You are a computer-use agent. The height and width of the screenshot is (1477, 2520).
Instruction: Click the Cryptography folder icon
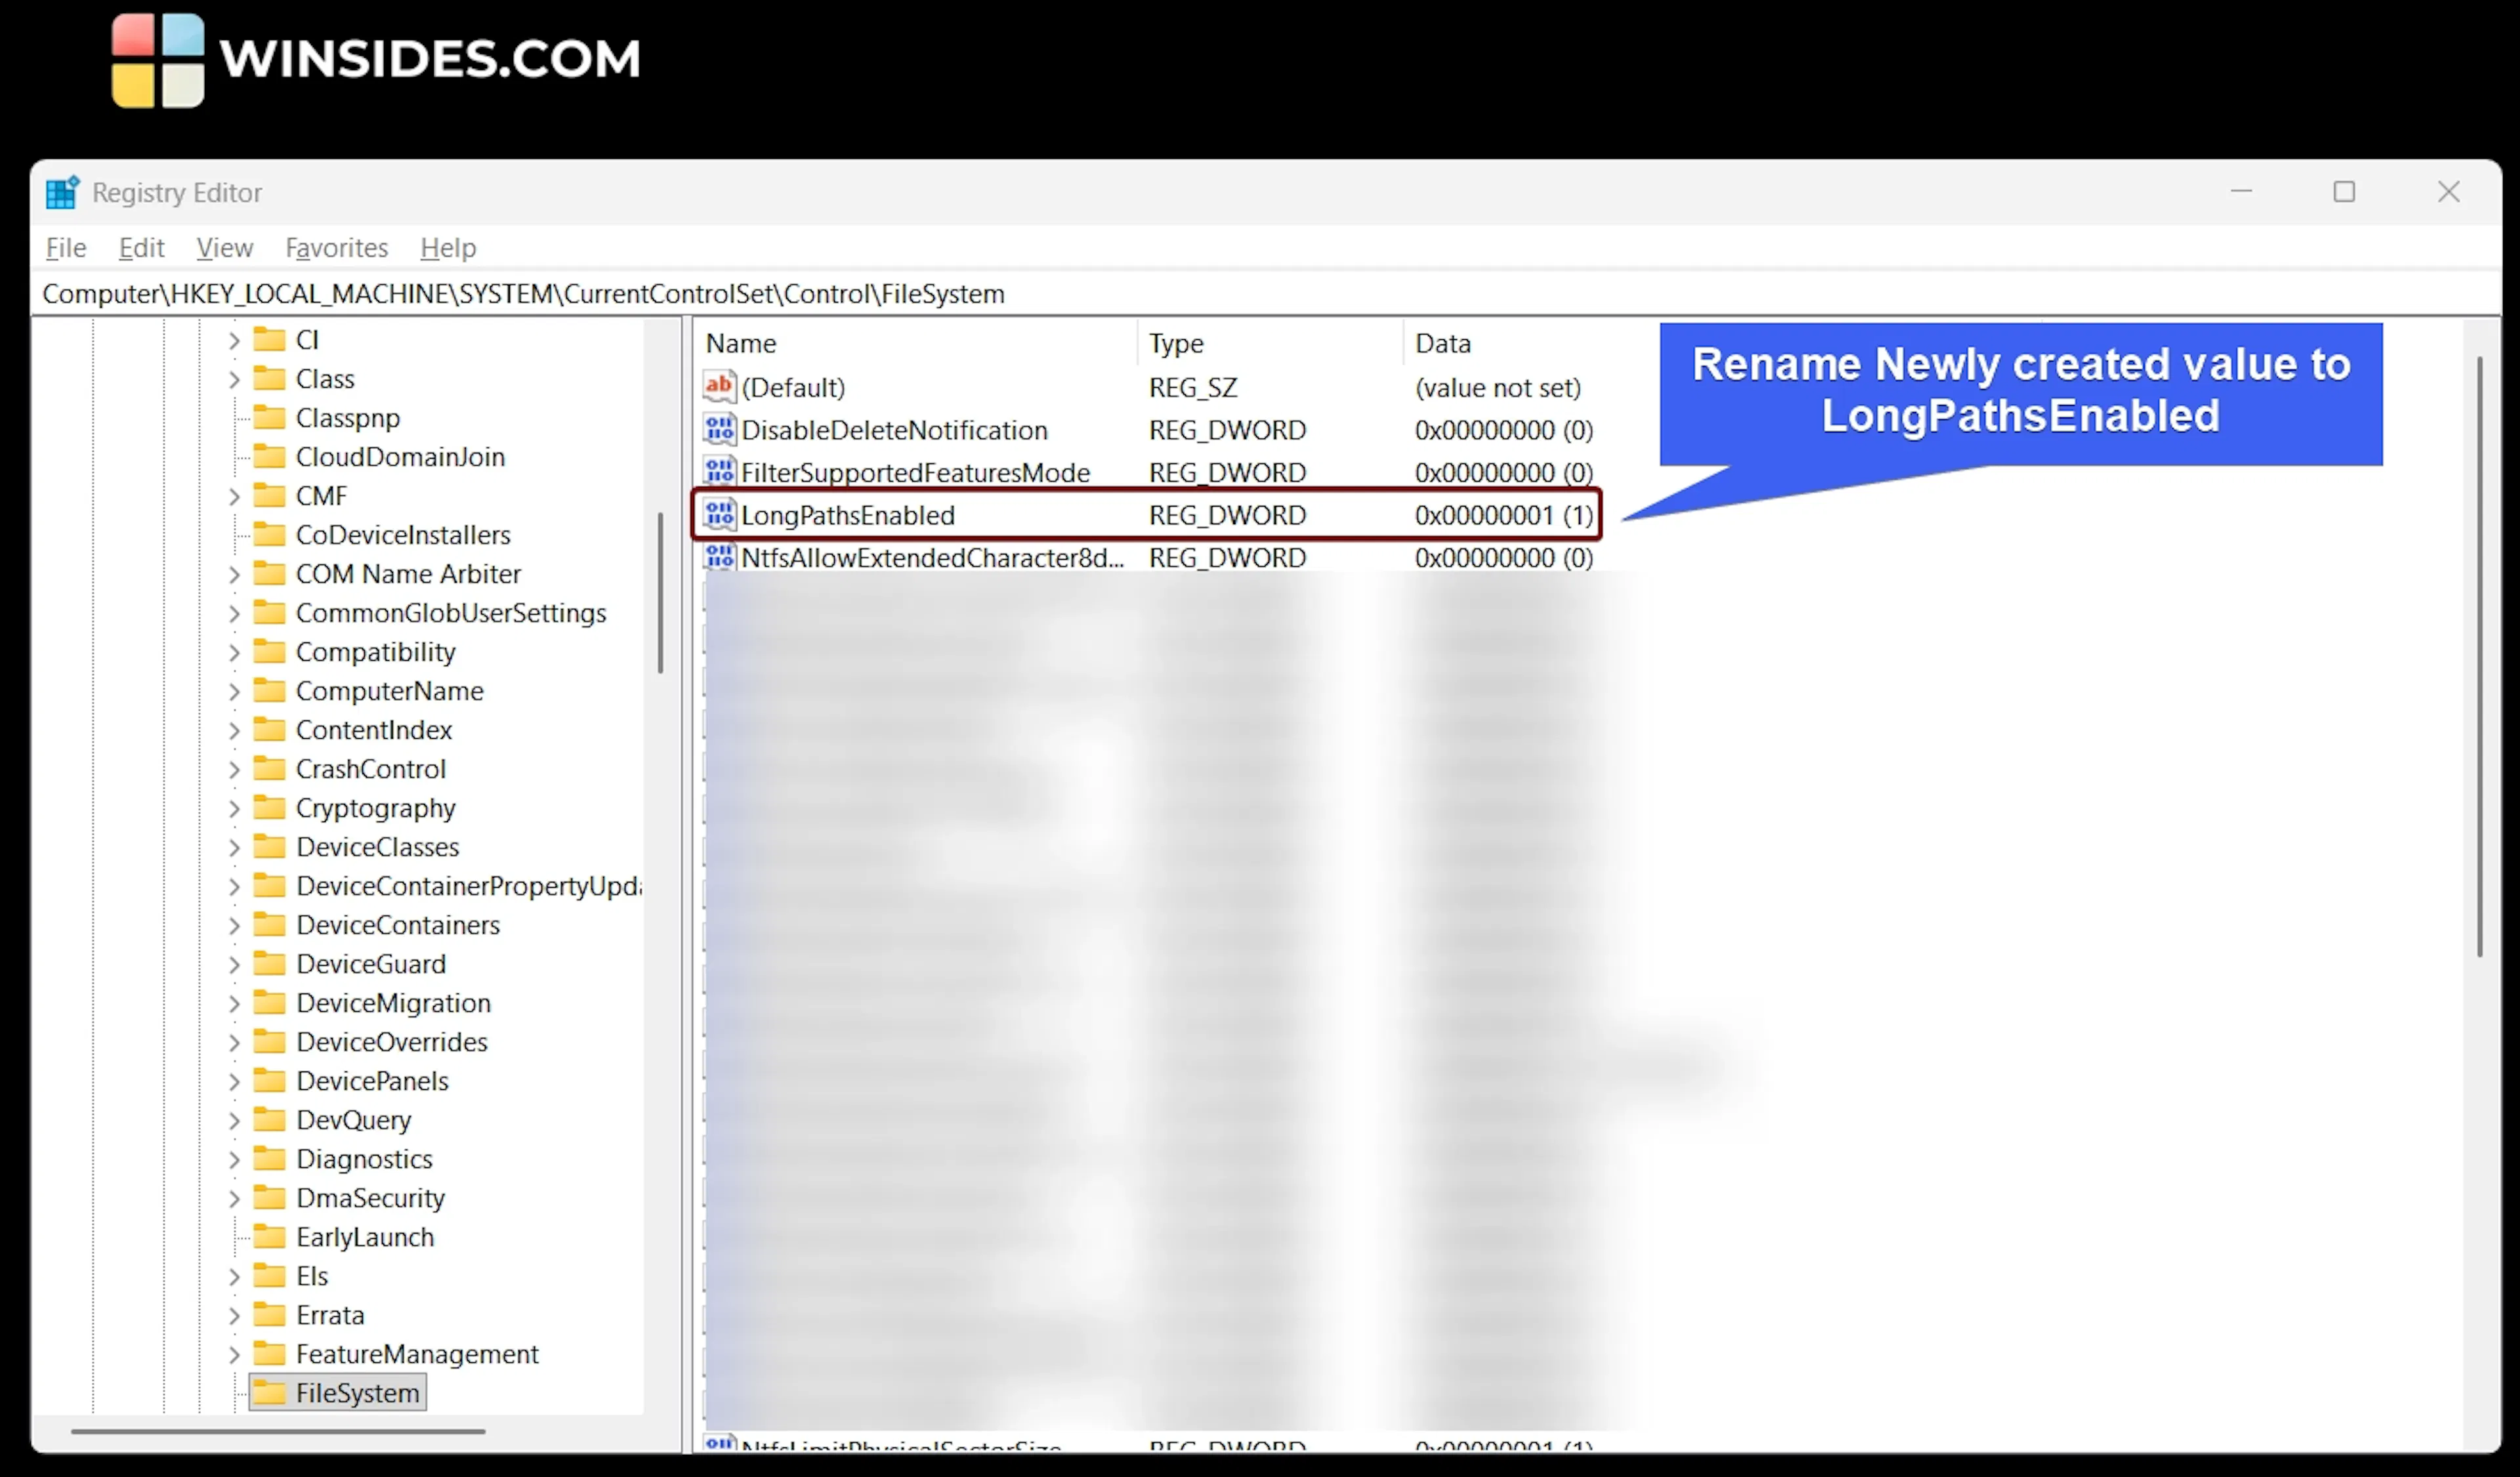click(269, 807)
